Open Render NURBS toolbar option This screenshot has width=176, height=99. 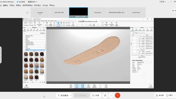point(51,24)
